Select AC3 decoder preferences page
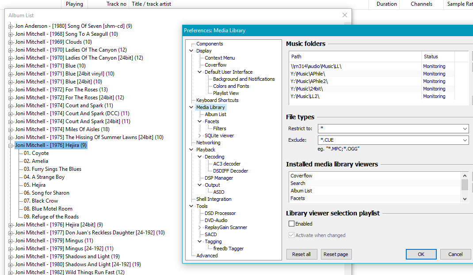Image resolution: width=473 pixels, height=275 pixels. point(227,164)
